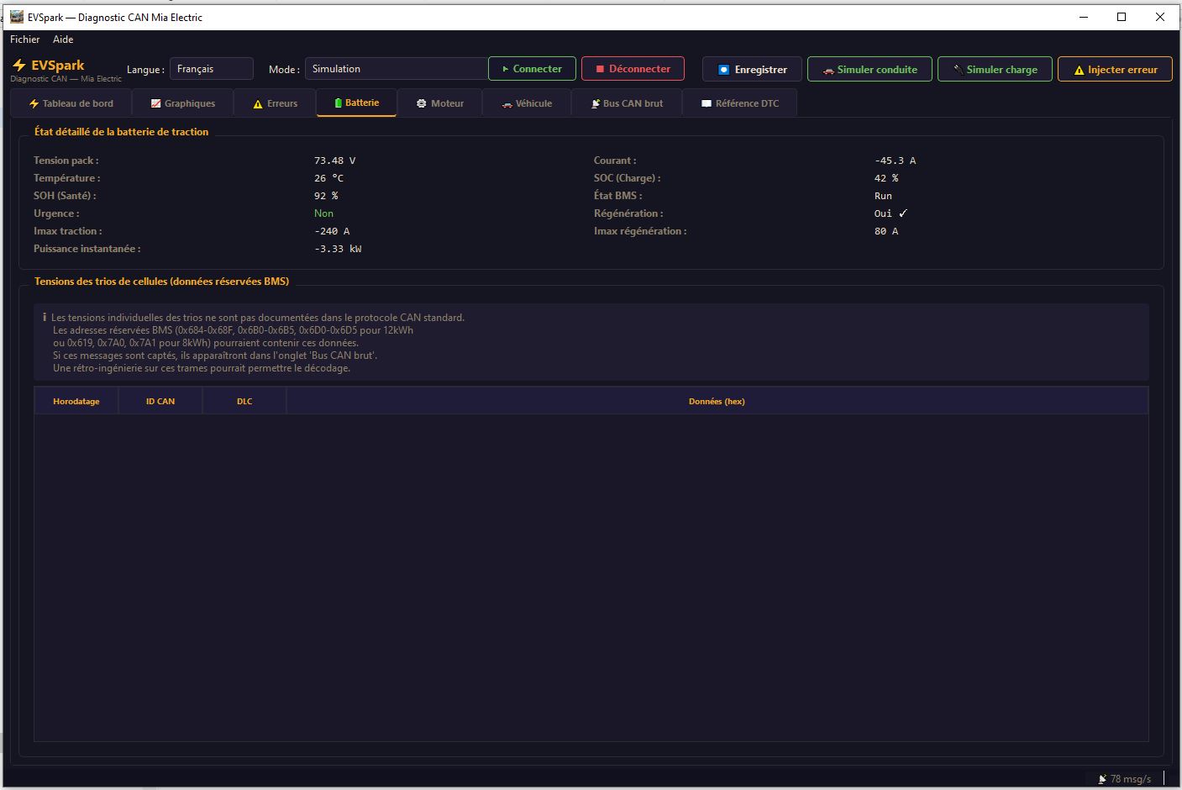
Task: Open the Erreurs warning tab
Action: pos(275,103)
